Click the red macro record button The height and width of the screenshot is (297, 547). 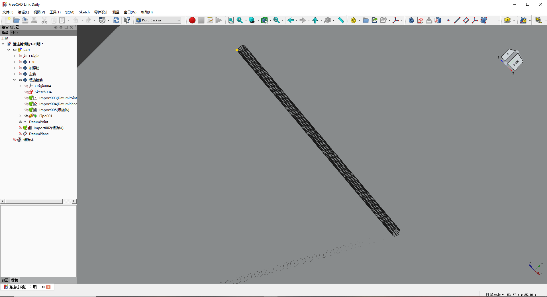click(192, 20)
